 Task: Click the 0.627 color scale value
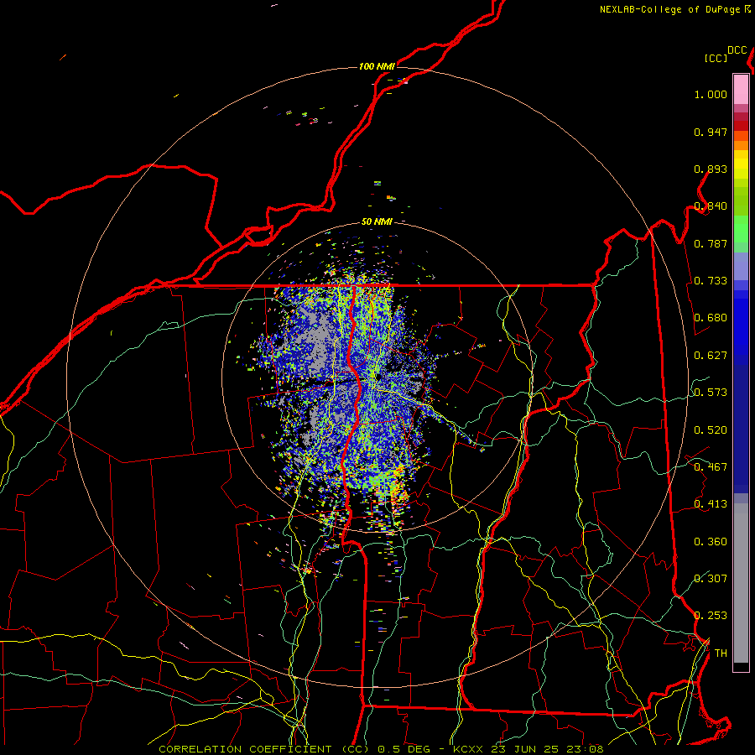tap(711, 356)
